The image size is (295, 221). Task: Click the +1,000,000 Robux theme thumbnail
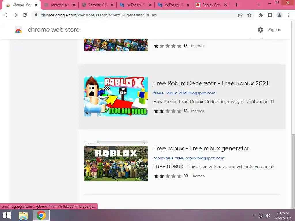coord(116,96)
